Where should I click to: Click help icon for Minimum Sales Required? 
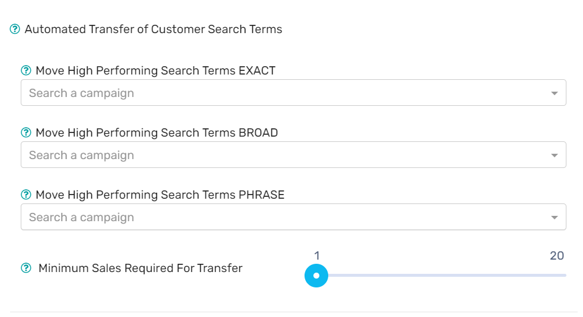pyautogui.click(x=26, y=268)
